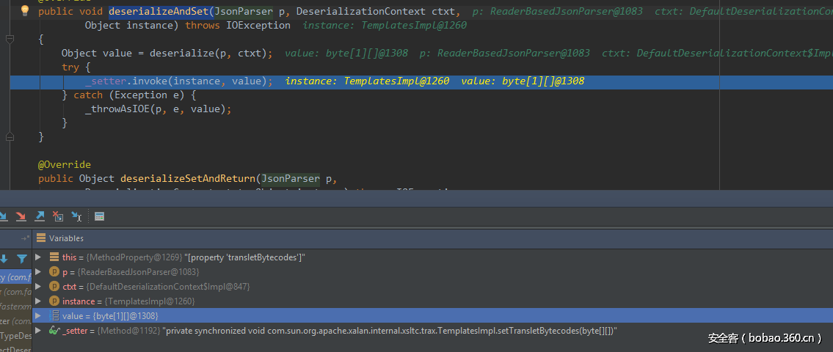Open the Evaluate Expression calculator icon
Viewport: 833px width, 352px height.
tap(100, 216)
